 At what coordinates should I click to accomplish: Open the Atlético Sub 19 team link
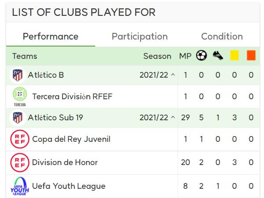[56, 118]
